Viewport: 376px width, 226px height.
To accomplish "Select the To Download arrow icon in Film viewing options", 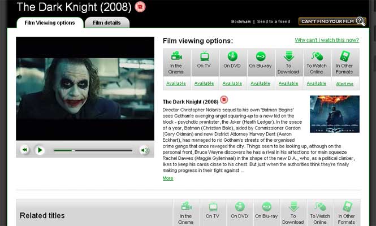I will click(x=288, y=56).
